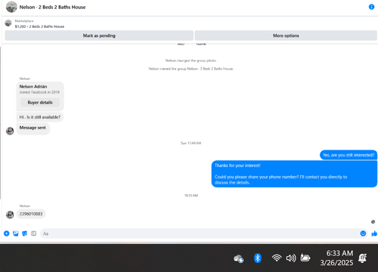Viewport: 378px width, 272px height.
Task: View Buyer details
Action: coord(40,102)
